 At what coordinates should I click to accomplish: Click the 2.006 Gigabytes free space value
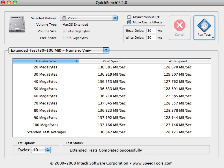pyautogui.click(x=75, y=38)
